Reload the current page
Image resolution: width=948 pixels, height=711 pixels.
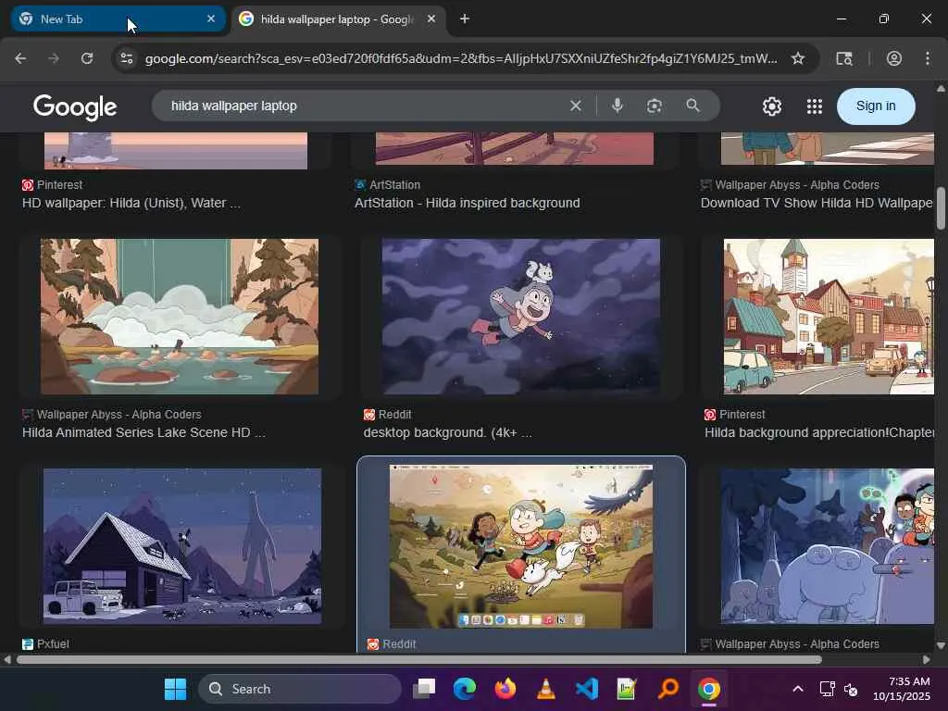click(87, 58)
